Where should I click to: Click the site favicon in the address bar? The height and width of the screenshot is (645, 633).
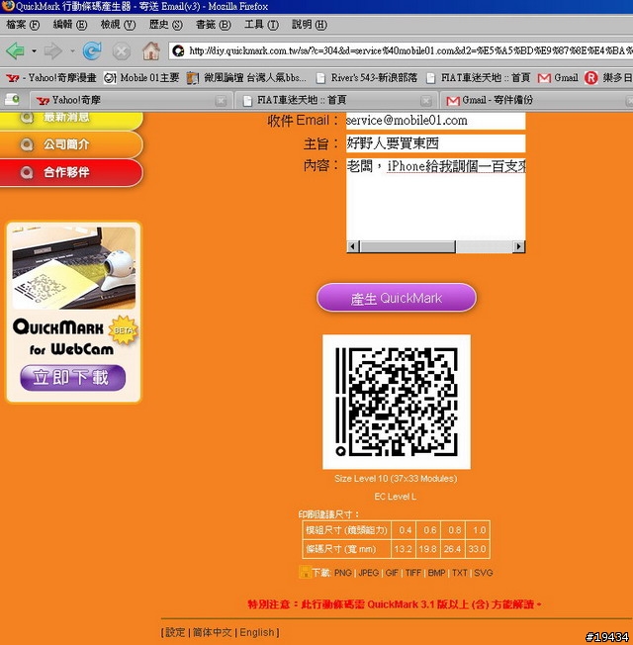(178, 51)
